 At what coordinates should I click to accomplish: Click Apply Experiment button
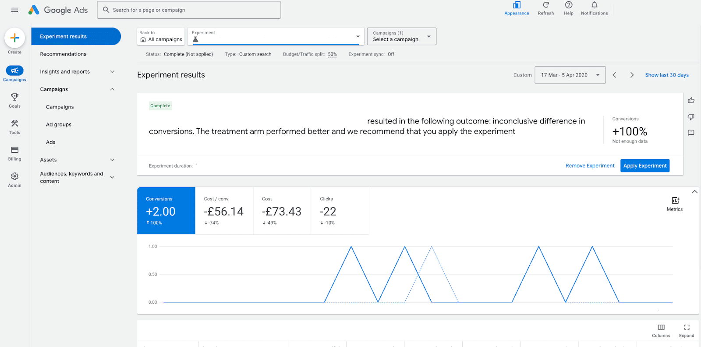click(645, 166)
